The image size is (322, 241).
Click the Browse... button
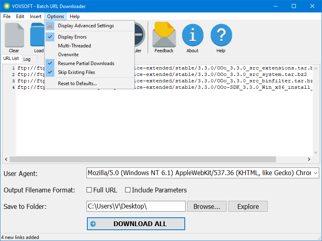(206, 206)
